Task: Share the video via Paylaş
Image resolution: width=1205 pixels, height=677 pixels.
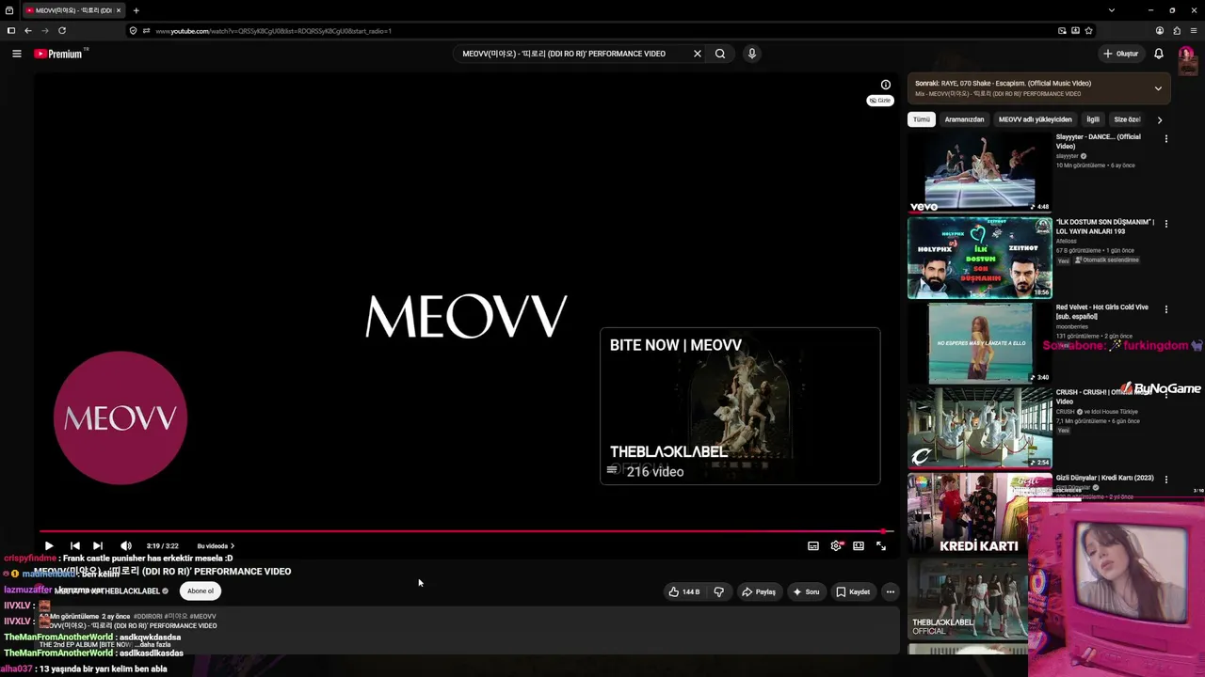Action: (759, 591)
